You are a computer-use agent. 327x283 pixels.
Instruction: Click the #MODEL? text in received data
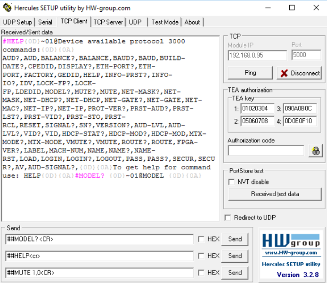90,176
